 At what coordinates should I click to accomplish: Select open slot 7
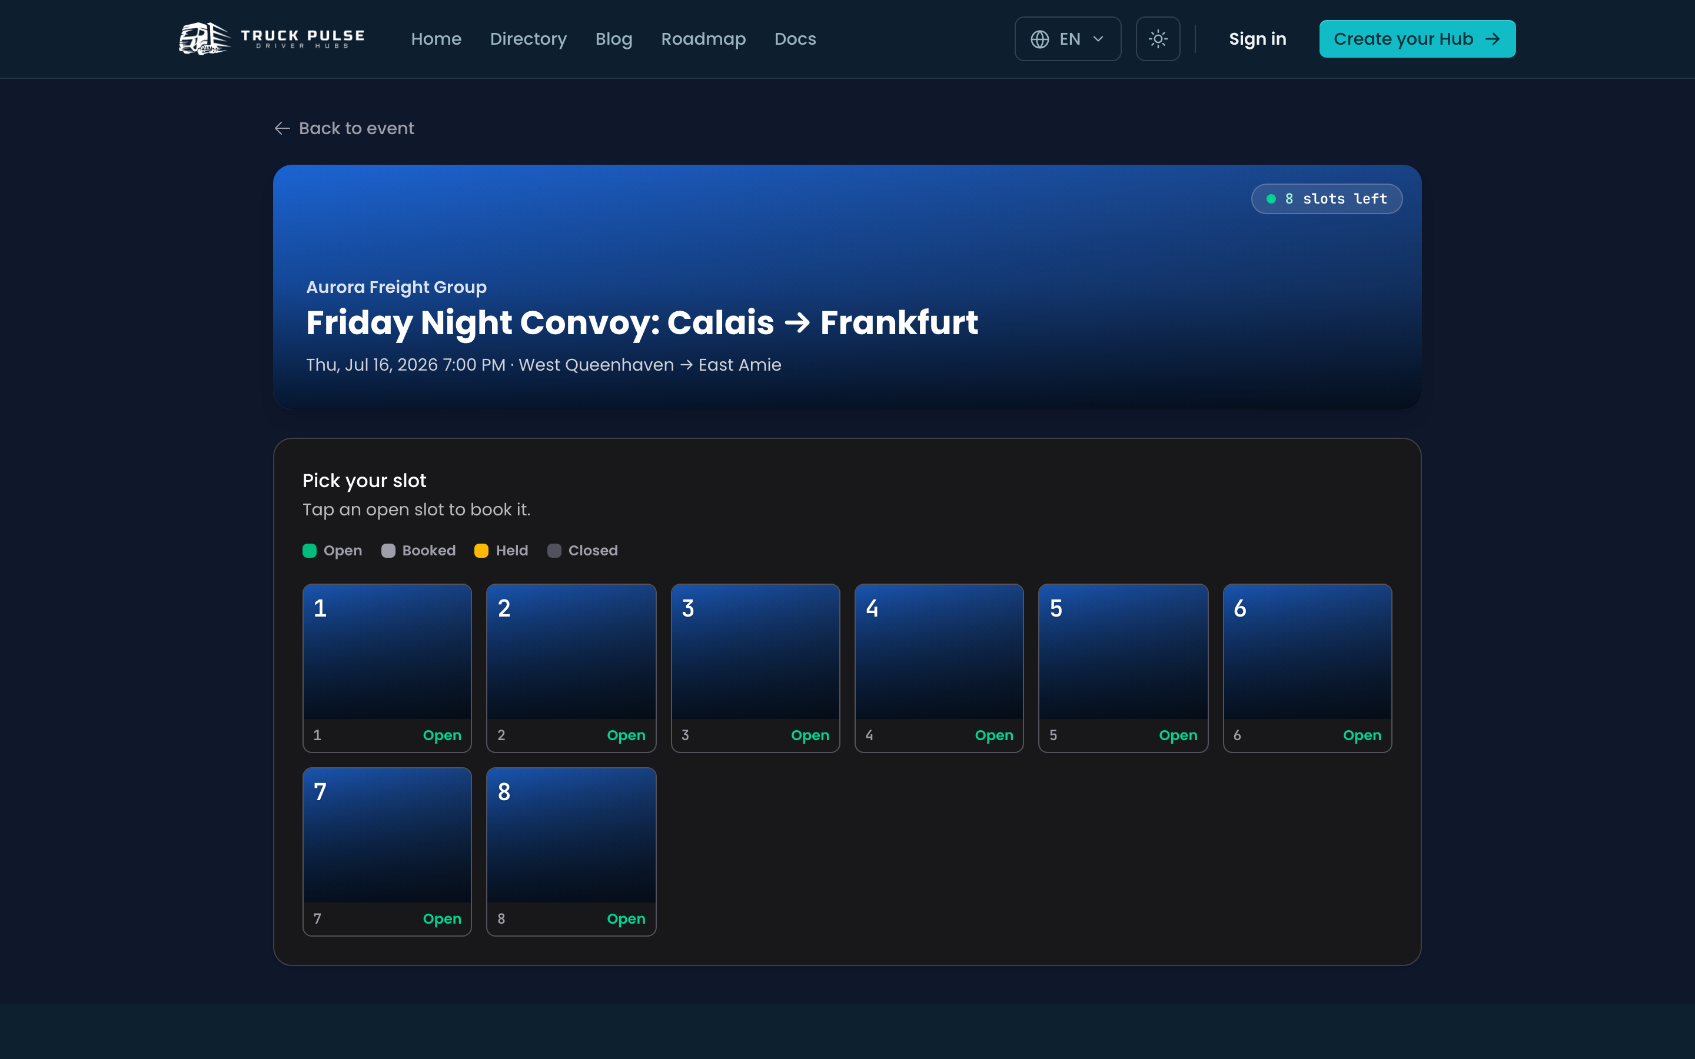[387, 852]
